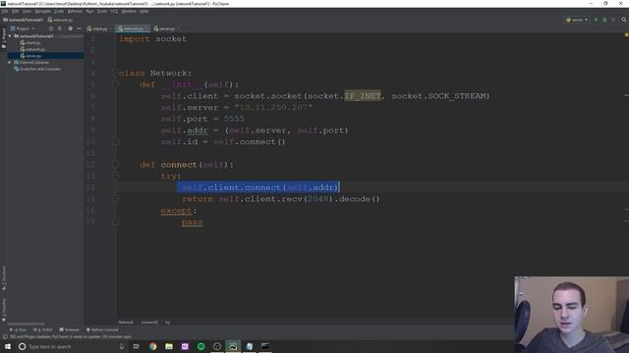Open the Refactor menu

75,11
